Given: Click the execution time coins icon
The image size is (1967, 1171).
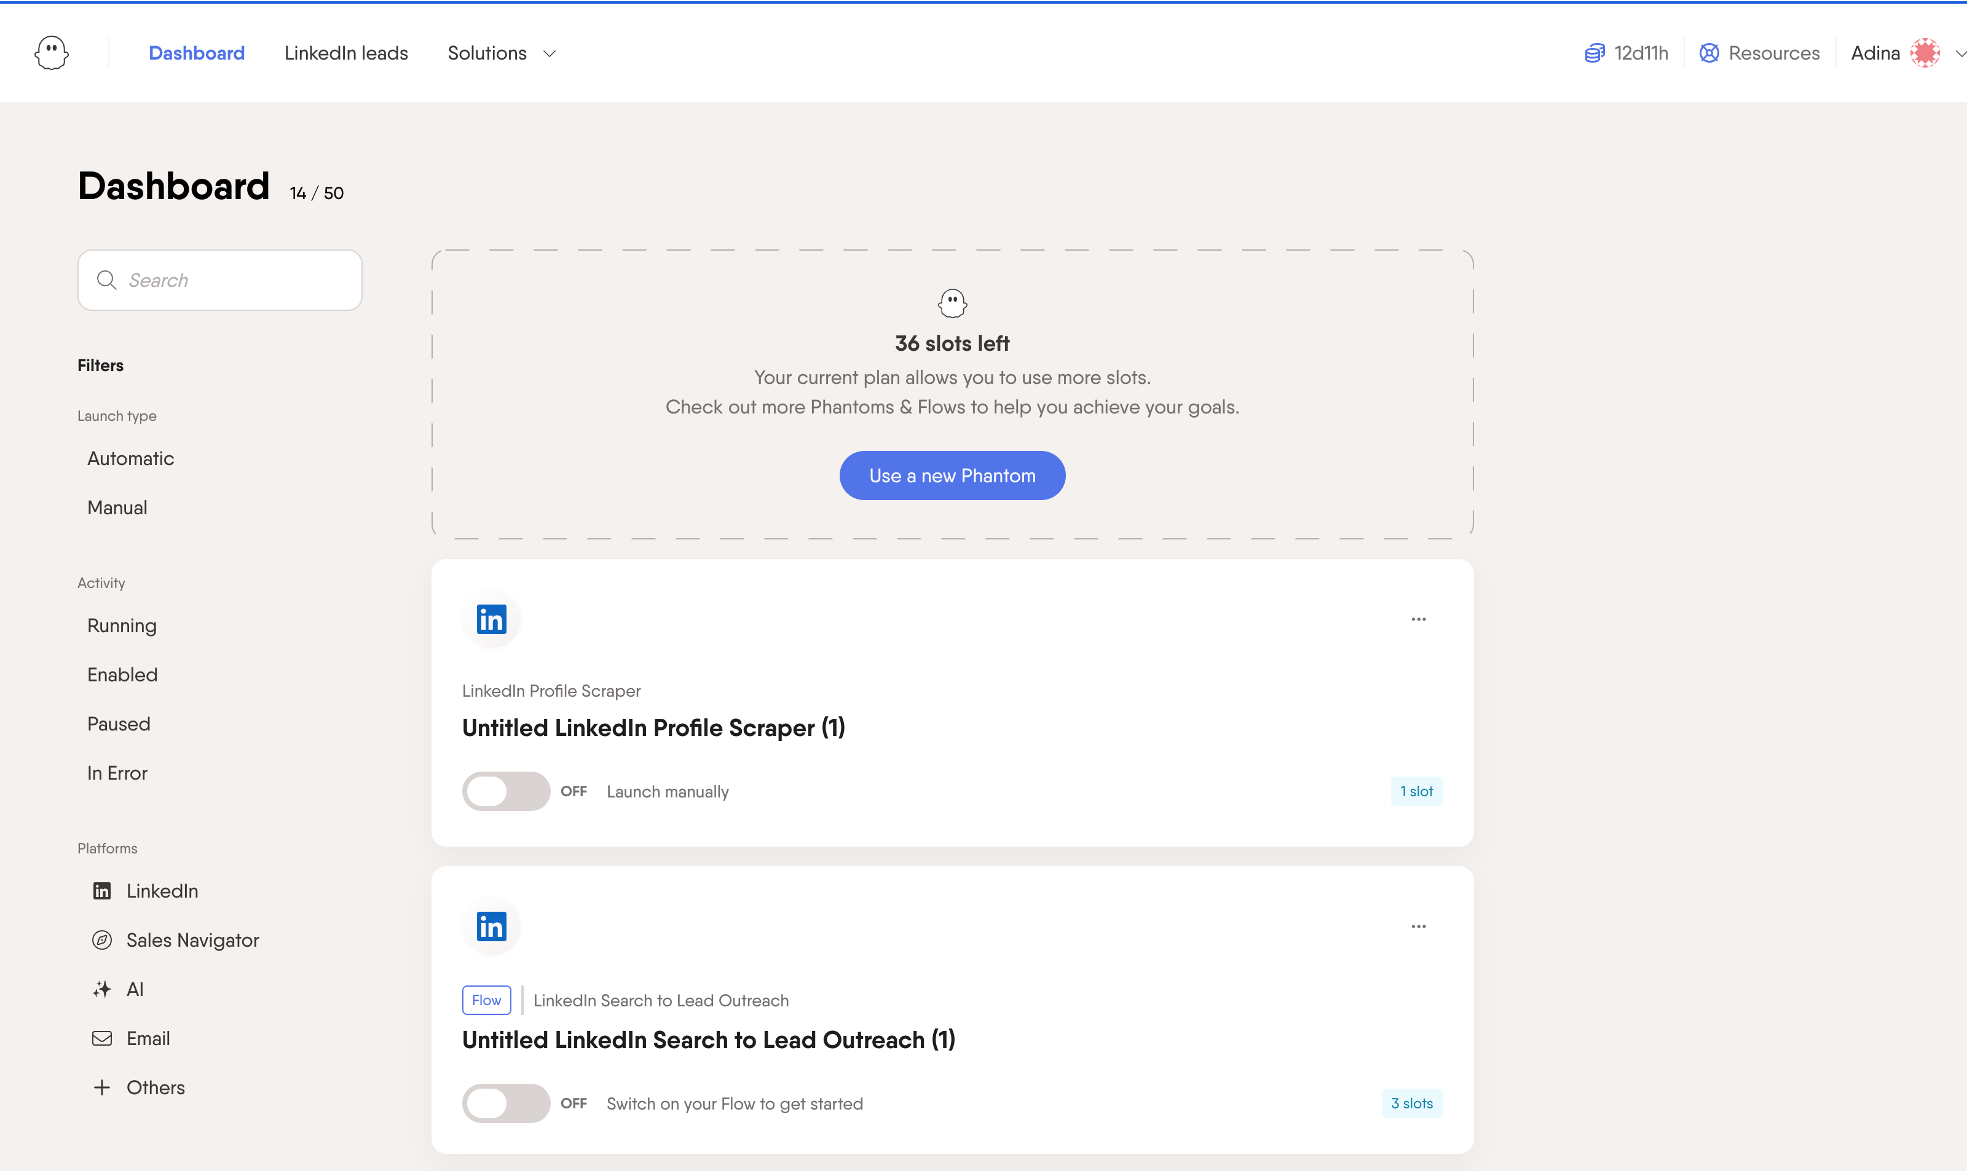Looking at the screenshot, I should click(x=1594, y=53).
